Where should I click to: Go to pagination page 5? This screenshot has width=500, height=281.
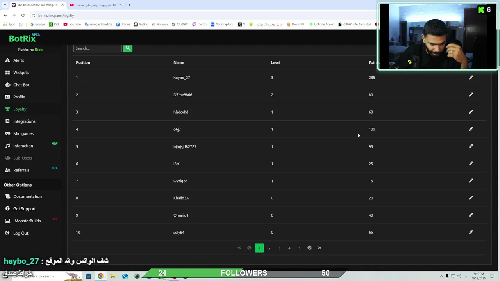(300, 248)
